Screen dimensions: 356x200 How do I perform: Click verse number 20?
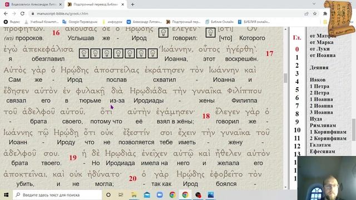pyautogui.click(x=132, y=178)
